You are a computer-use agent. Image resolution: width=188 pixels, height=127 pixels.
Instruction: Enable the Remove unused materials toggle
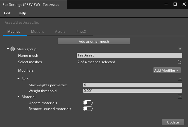(88, 109)
